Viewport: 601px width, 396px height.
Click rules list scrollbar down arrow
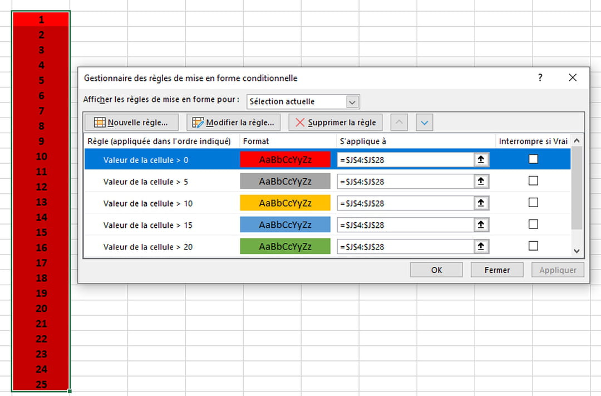577,251
